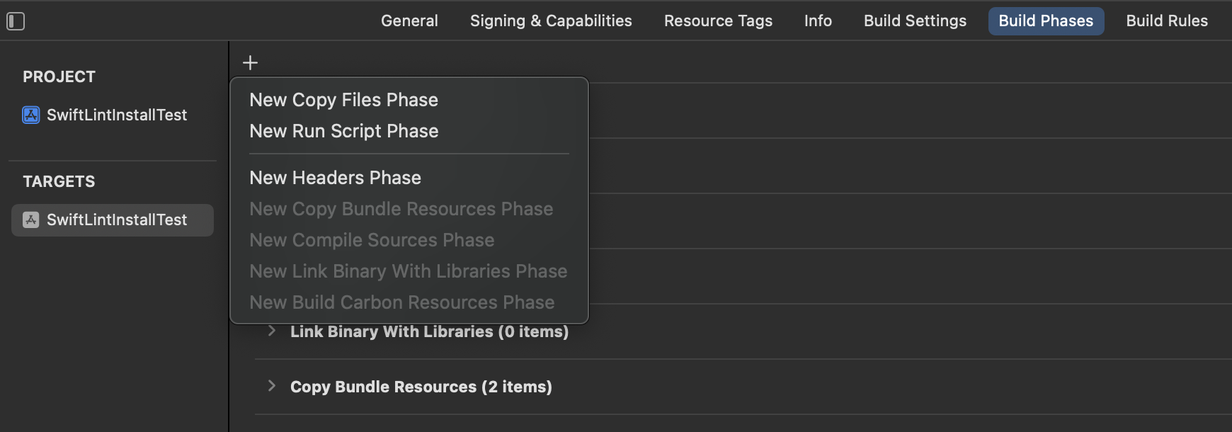Expand Copy Bundle Resources section
This screenshot has height=432, width=1232.
point(271,386)
